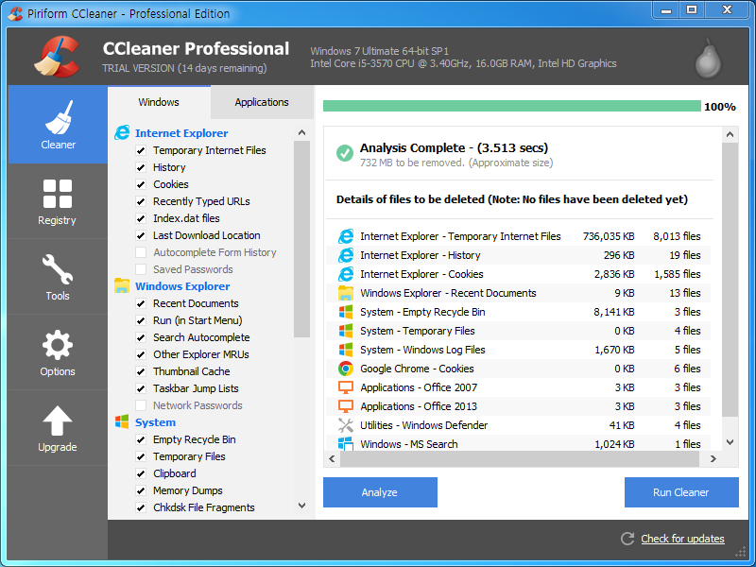Toggle Recently Typed URLs checkbox

click(x=141, y=201)
